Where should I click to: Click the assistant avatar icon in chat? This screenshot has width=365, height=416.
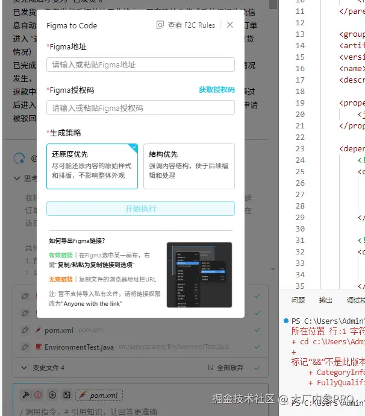click(x=19, y=159)
